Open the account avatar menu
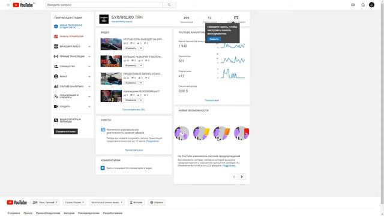 point(371,5)
